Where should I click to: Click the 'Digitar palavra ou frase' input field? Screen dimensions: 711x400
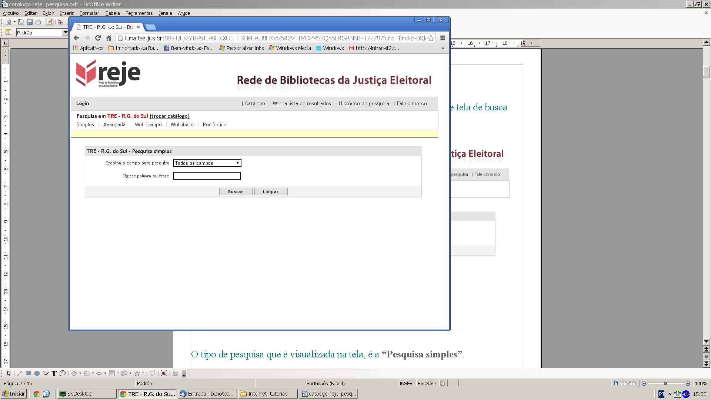pyautogui.click(x=207, y=176)
